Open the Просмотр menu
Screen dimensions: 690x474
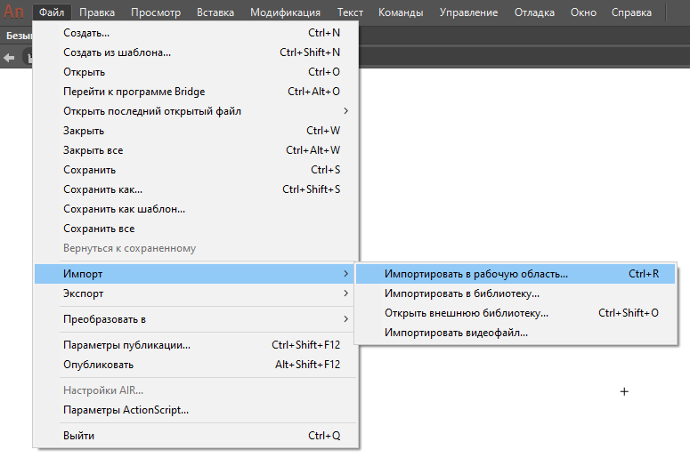point(156,12)
